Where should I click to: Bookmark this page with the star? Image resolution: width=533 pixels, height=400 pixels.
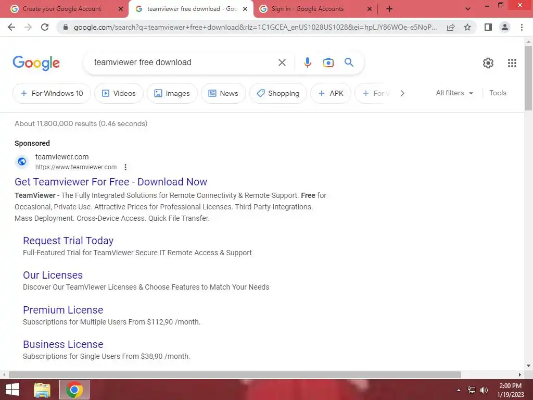[467, 27]
